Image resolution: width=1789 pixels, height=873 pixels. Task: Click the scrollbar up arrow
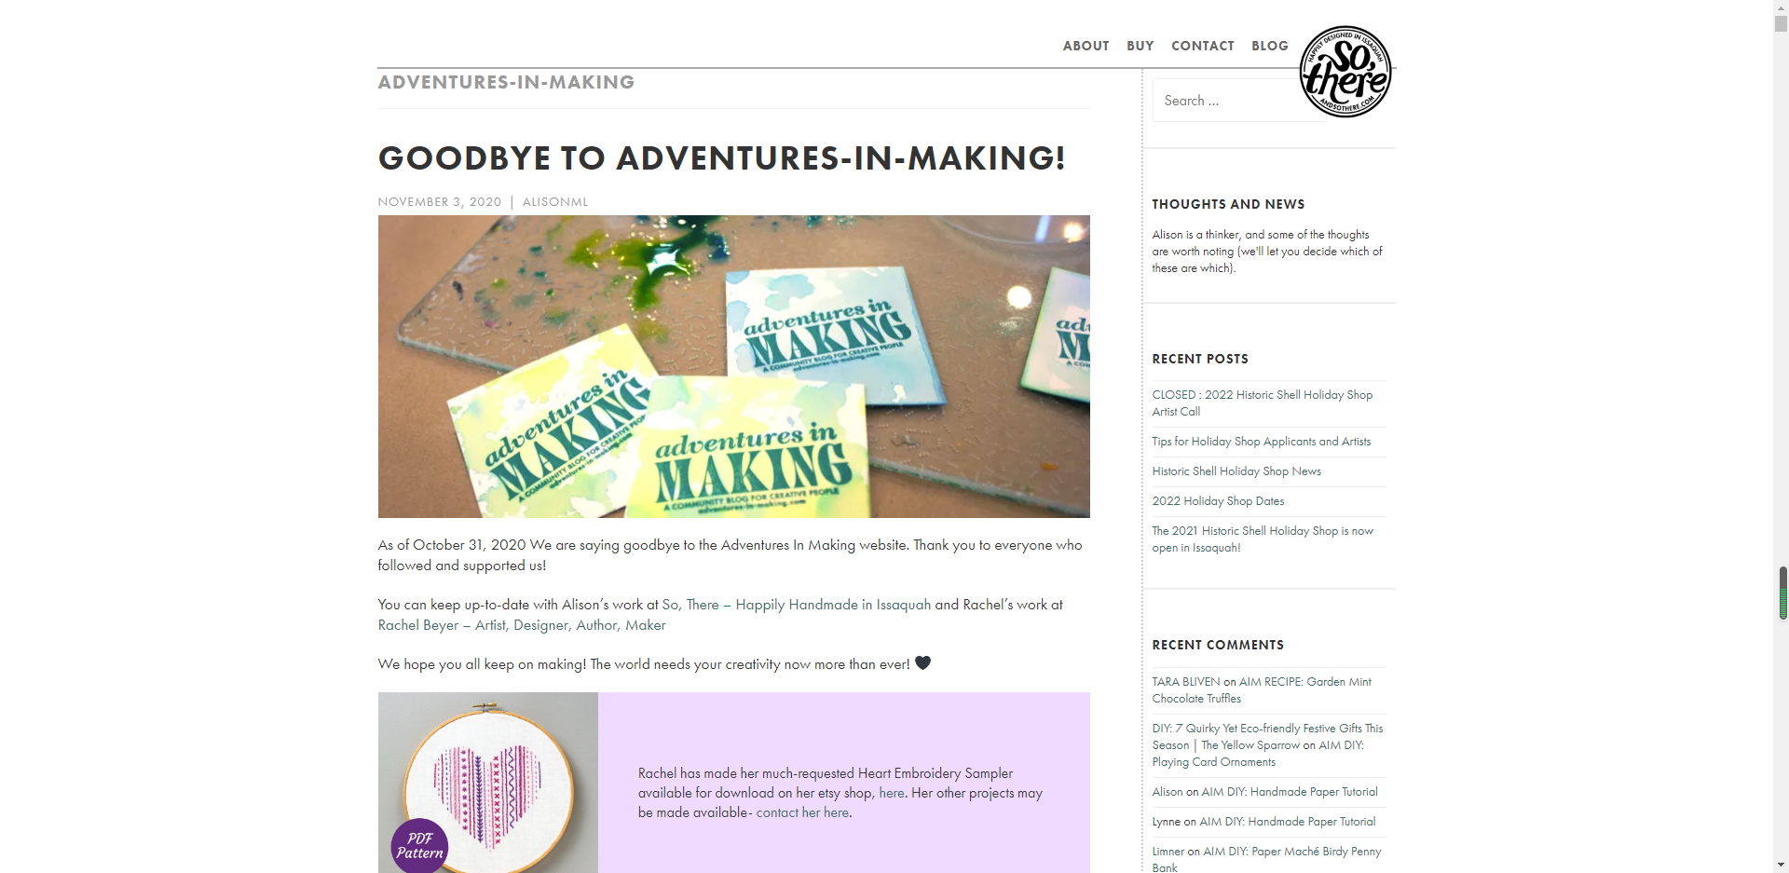coord(1781,6)
